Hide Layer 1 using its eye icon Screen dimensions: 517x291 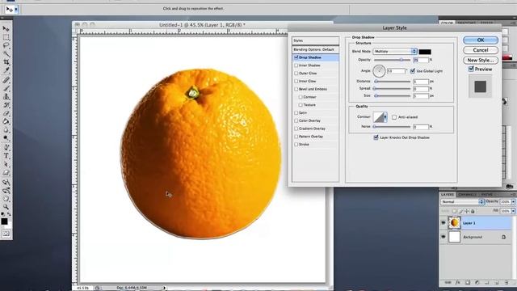(443, 223)
